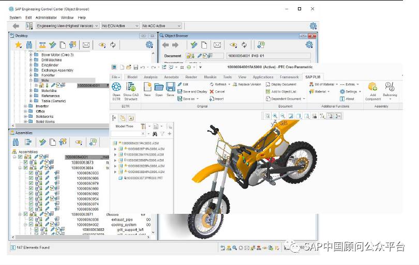Open the System menu
The width and height of the screenshot is (419, 265).
click(x=15, y=18)
